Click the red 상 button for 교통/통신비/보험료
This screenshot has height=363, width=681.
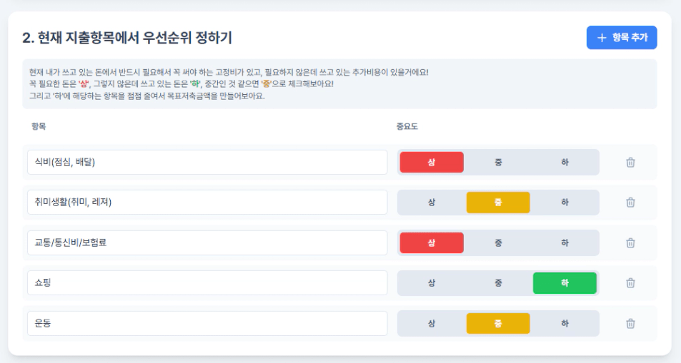tap(432, 243)
